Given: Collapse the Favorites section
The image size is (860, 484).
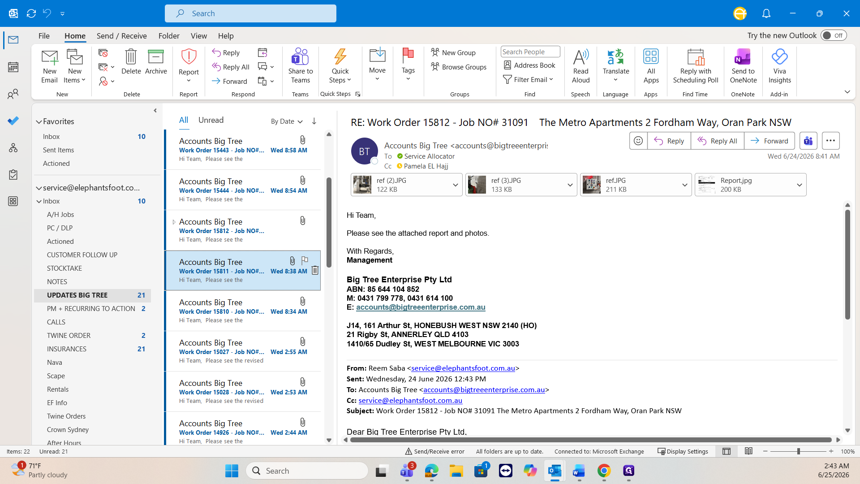Looking at the screenshot, I should pos(39,121).
